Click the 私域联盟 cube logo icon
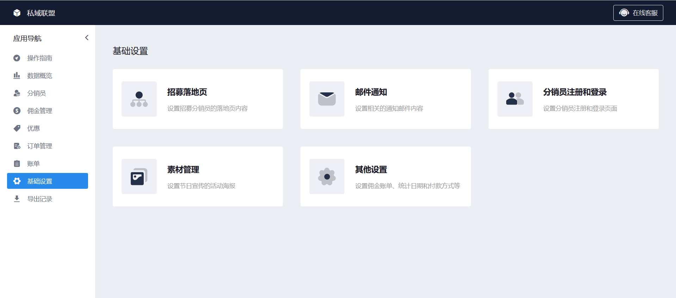676x298 pixels. (17, 13)
